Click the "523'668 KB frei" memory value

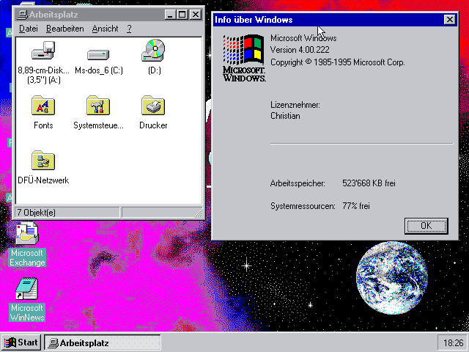coord(369,183)
